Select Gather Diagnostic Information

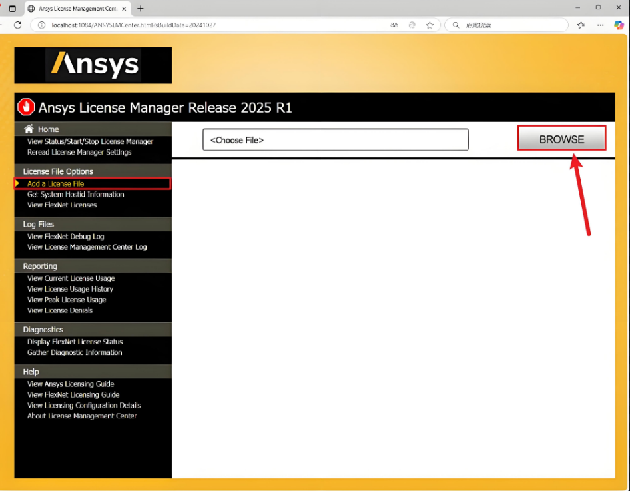point(75,352)
